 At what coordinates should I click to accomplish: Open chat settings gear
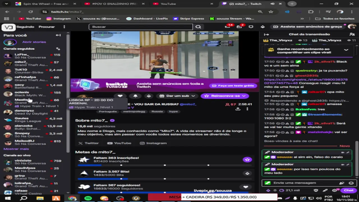(x=334, y=190)
